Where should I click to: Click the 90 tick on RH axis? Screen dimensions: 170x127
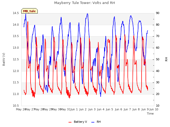(x=158, y=13)
